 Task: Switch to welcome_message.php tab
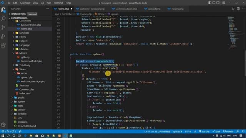coord(92,9)
